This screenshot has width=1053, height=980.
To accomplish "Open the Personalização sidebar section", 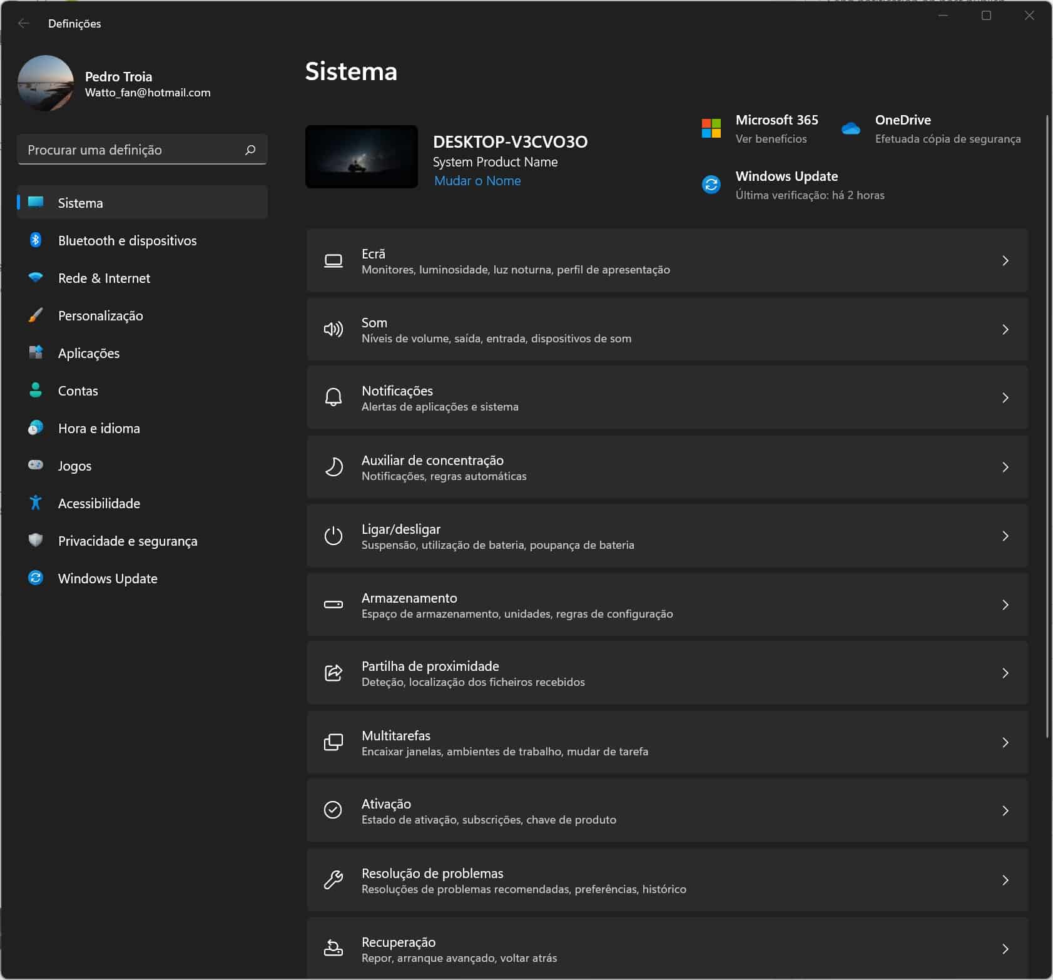I will click(100, 316).
